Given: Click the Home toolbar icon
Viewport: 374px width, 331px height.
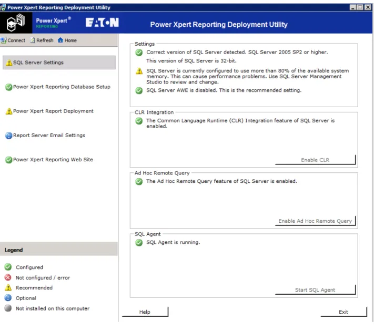Looking at the screenshot, I should coord(60,40).
